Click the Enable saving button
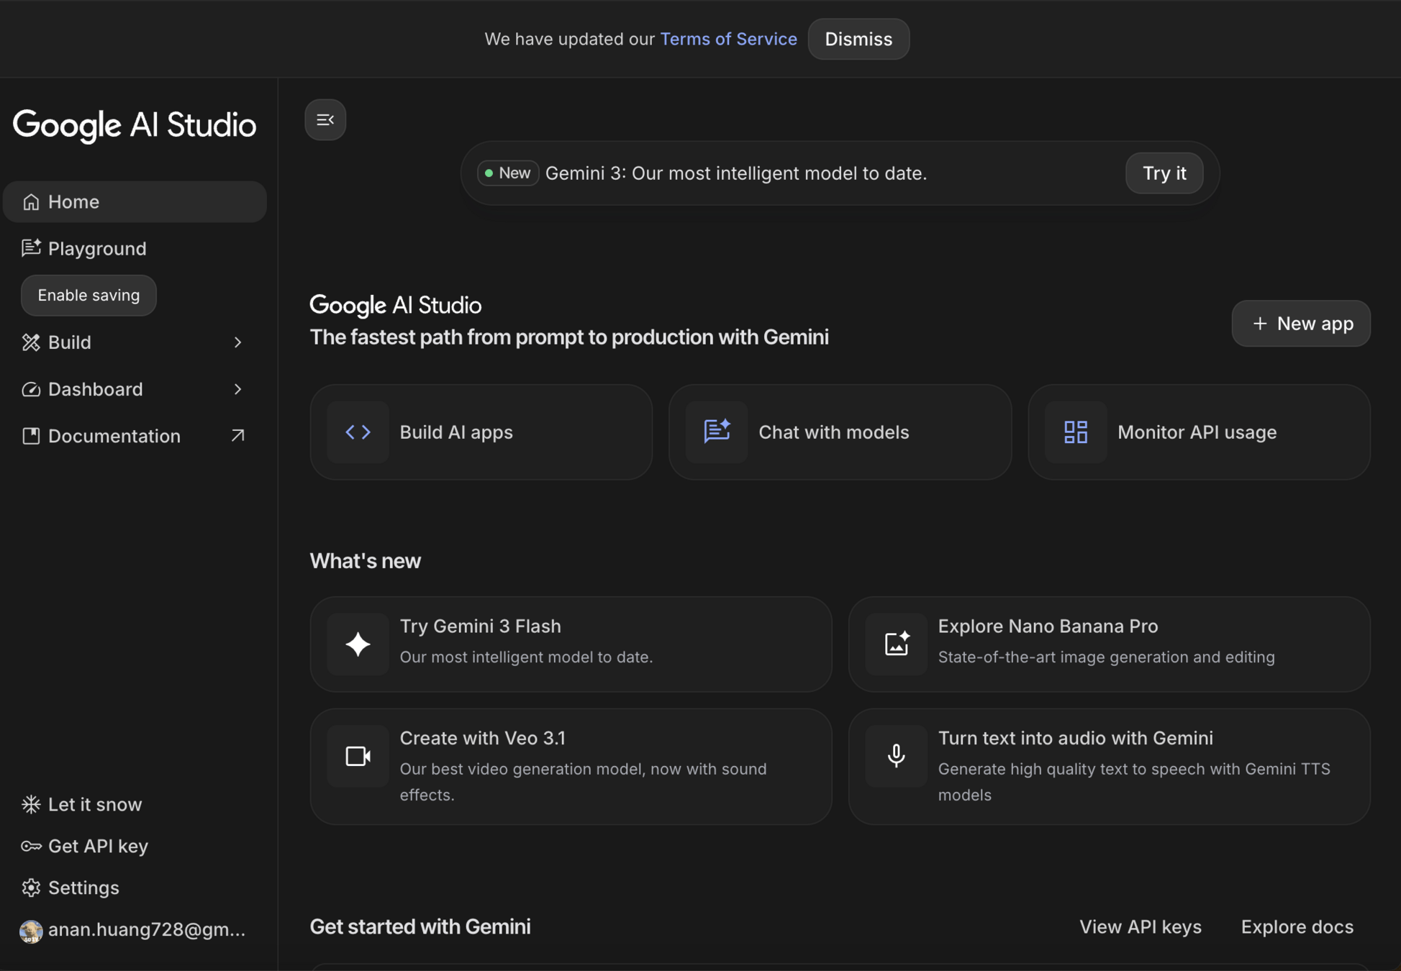This screenshot has width=1401, height=971. 89,295
